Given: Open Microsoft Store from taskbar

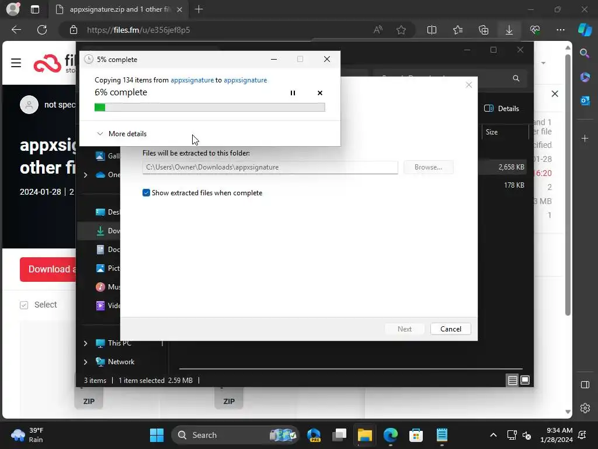Looking at the screenshot, I should (416, 435).
